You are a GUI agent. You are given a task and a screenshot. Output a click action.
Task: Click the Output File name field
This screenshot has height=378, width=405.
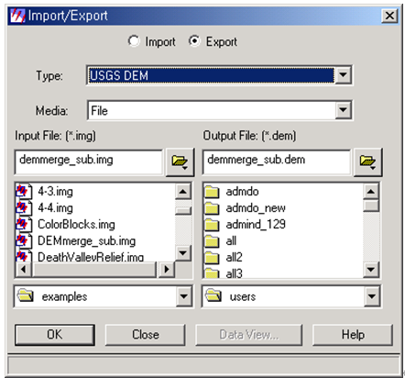[277, 161]
